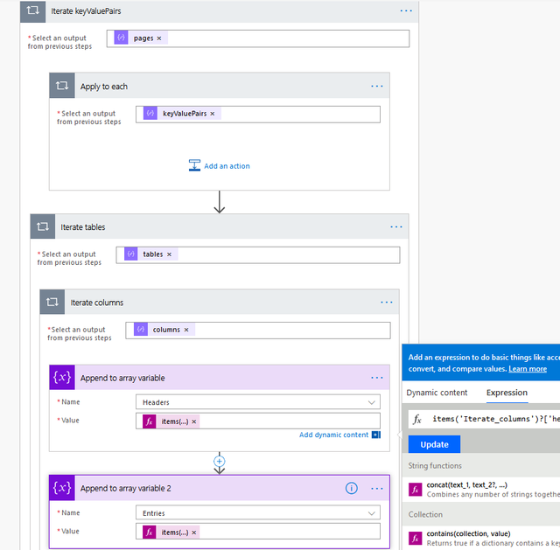The width and height of the screenshot is (560, 550).
Task: Open the Iterate columns ellipsis menu
Action: 387,303
